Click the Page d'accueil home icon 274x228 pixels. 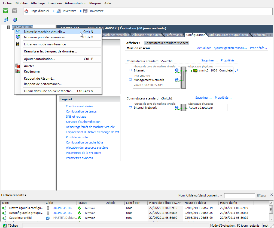[x=26, y=11]
